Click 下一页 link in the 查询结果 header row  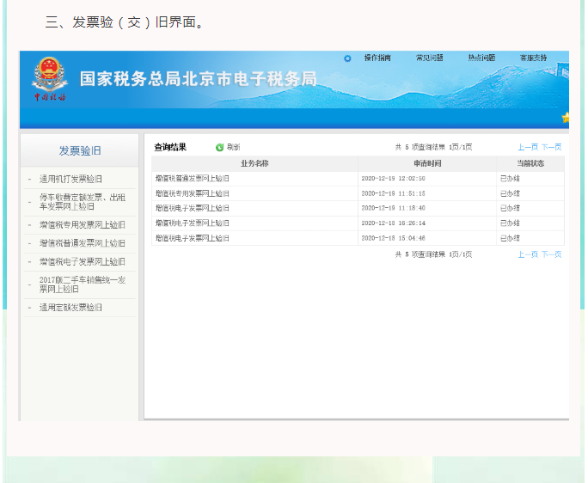551,147
